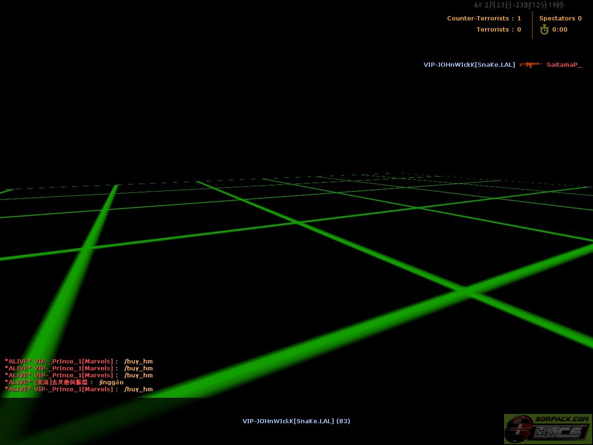Click the [索沛]去其他伺服器 sender name in chat
This screenshot has width=593, height=445.
pyautogui.click(x=61, y=382)
